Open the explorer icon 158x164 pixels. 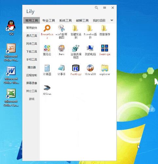(105, 68)
